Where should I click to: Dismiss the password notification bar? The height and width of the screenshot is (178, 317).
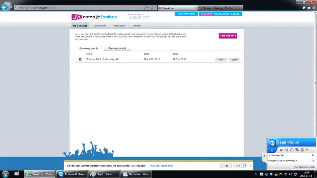(x=250, y=166)
